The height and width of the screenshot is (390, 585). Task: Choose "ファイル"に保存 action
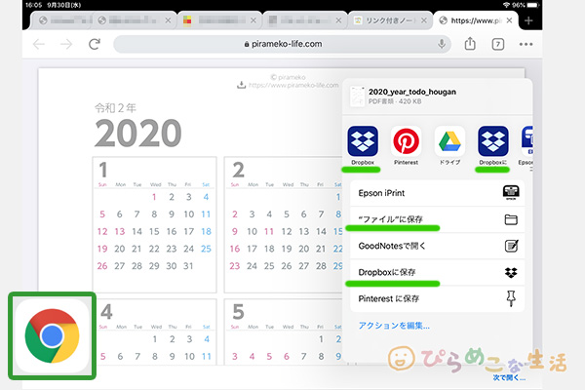click(437, 219)
